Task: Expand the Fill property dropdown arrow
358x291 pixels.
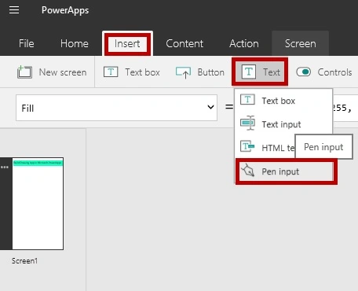Action: pyautogui.click(x=210, y=107)
